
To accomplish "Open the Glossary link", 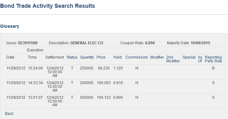I will (x=10, y=26).
